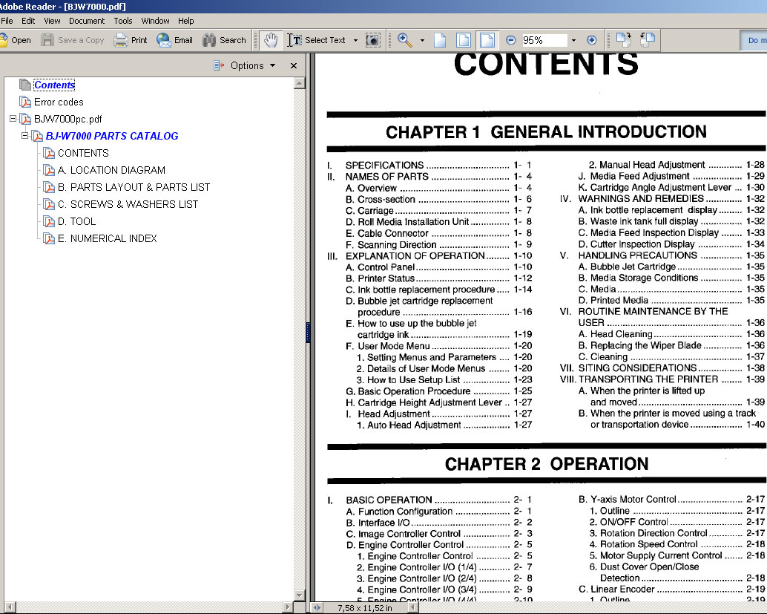767x614 pixels.
Task: Open the Help menu
Action: click(x=185, y=21)
